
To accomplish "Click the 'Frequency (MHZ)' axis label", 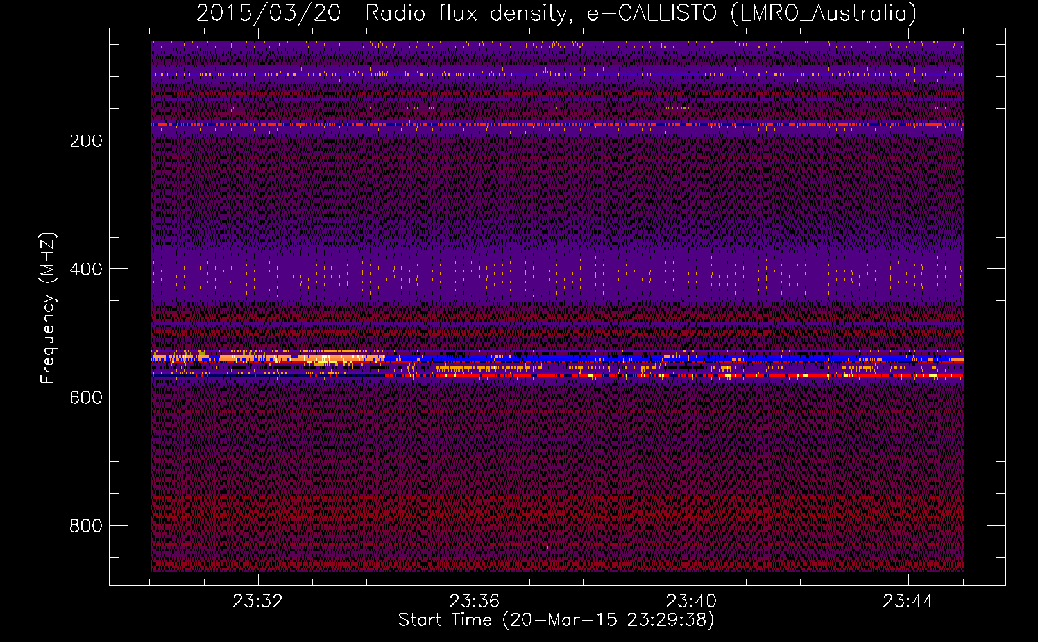I will click(x=48, y=308).
